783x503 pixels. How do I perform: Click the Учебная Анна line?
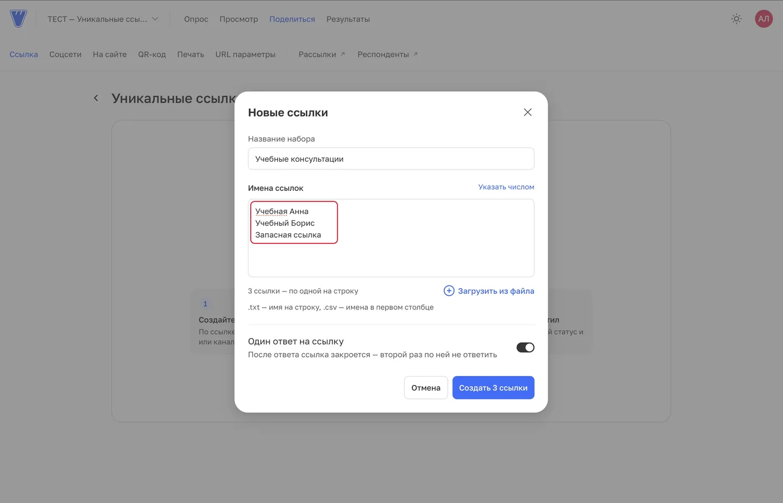click(x=282, y=211)
